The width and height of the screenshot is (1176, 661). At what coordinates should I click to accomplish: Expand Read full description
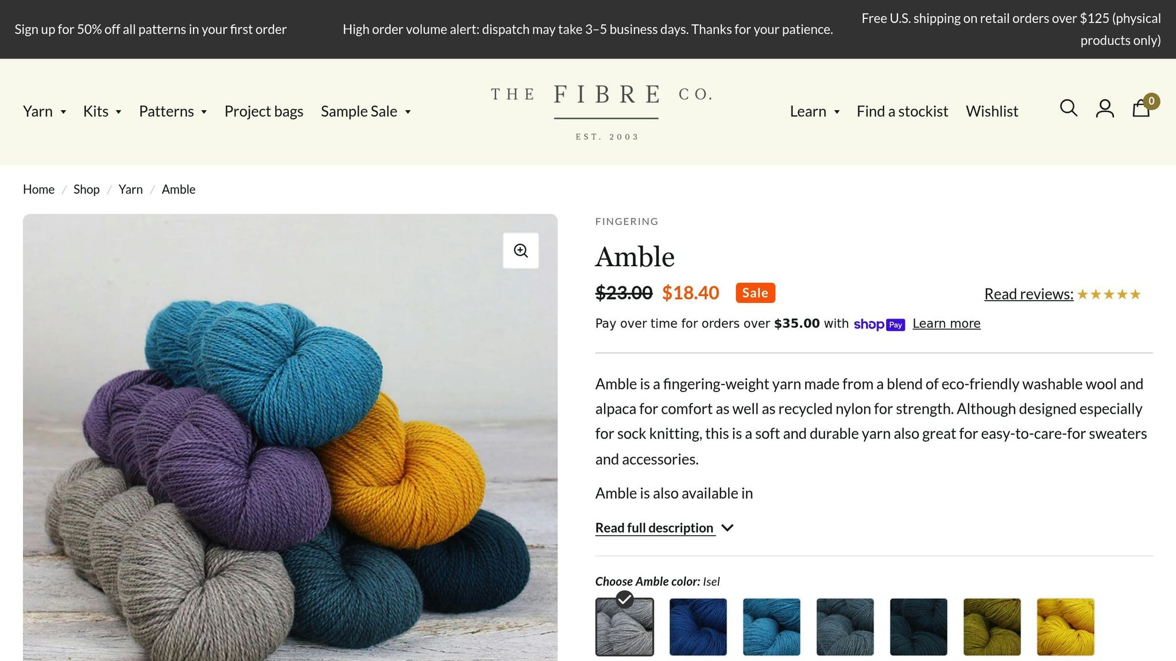click(655, 527)
